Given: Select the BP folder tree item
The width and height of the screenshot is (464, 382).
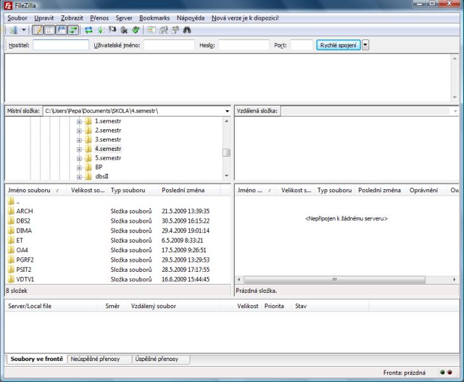Looking at the screenshot, I should click(x=99, y=167).
